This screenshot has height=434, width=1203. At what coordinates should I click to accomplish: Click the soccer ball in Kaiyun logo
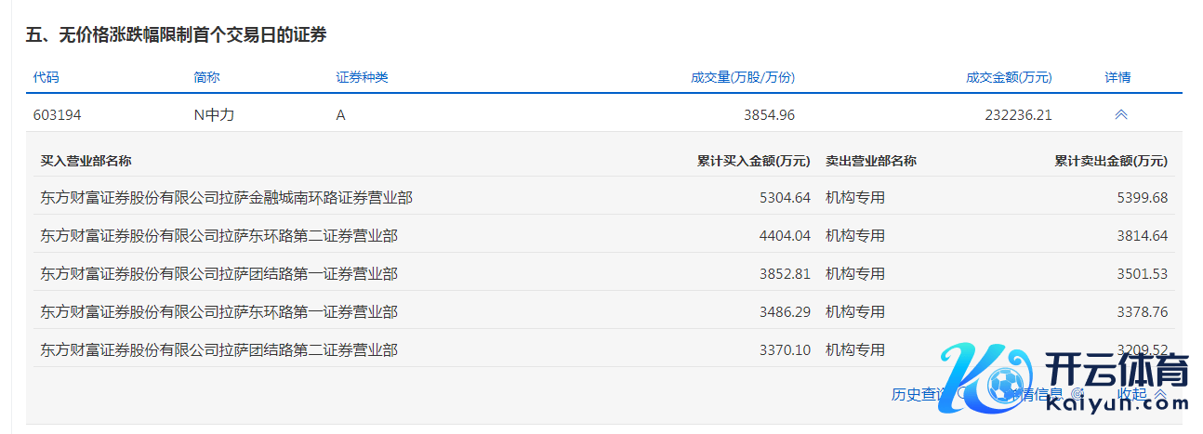(1004, 386)
